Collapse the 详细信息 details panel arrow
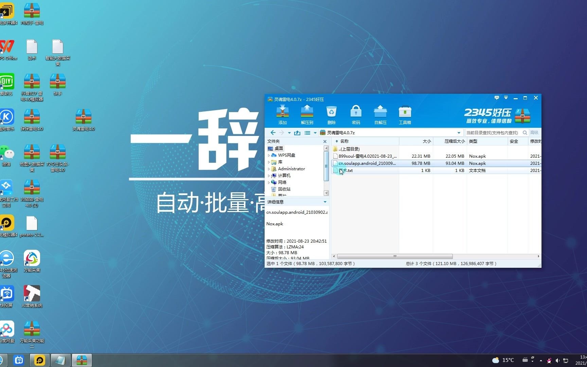Viewport: 587px width, 367px height. [325, 202]
